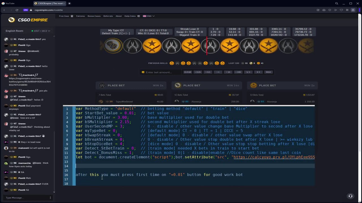This screenshot has width=362, height=203.
Task: Expand the ENG language dropdown
Action: [149, 16]
